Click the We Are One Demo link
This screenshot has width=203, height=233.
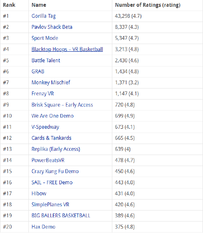point(53,116)
